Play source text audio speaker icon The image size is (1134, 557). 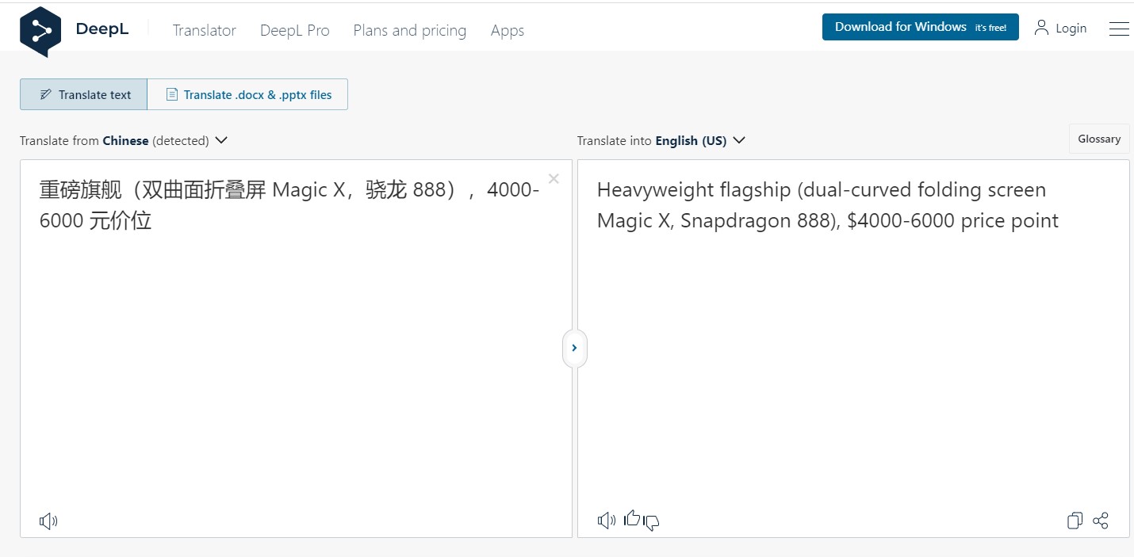pyautogui.click(x=48, y=521)
